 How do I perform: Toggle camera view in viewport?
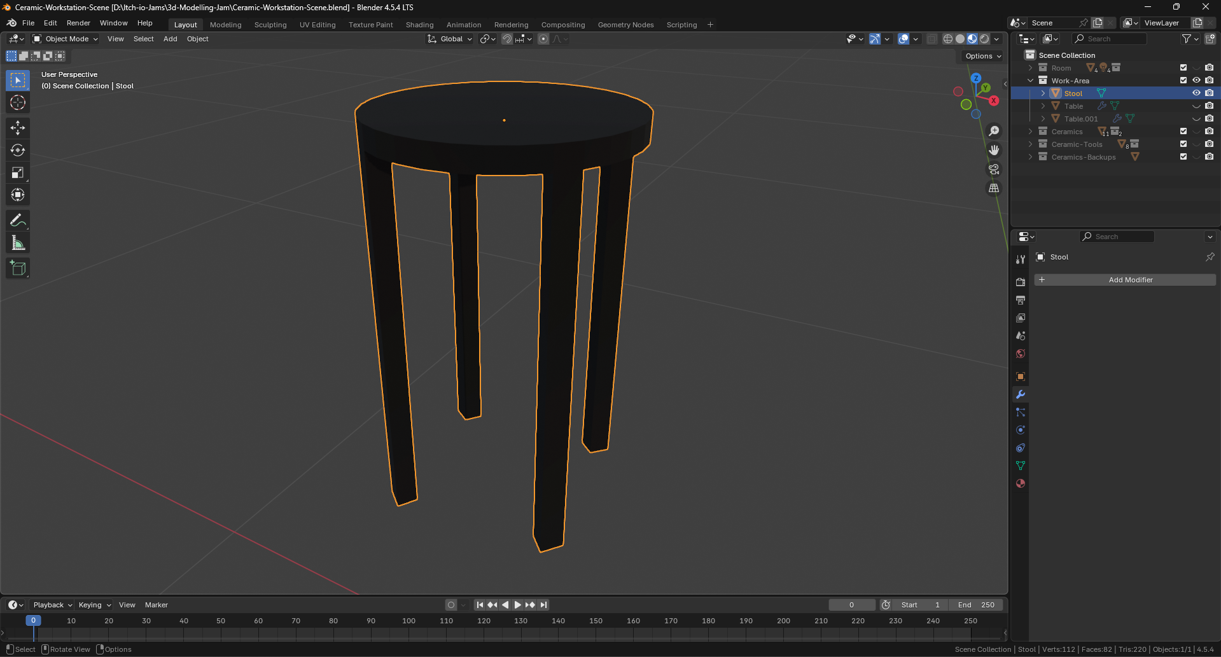tap(993, 169)
